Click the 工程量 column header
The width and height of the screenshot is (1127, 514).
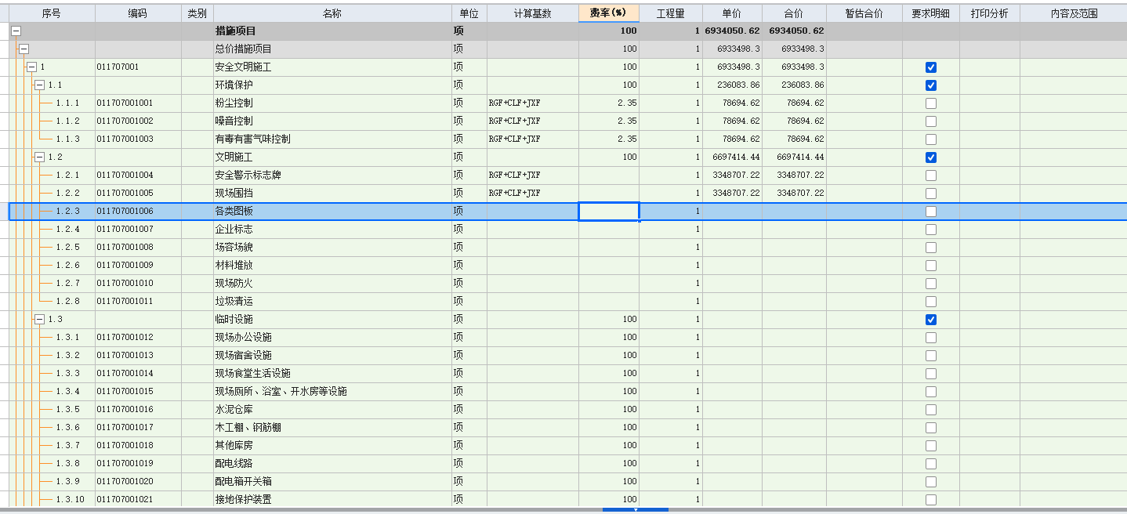671,13
